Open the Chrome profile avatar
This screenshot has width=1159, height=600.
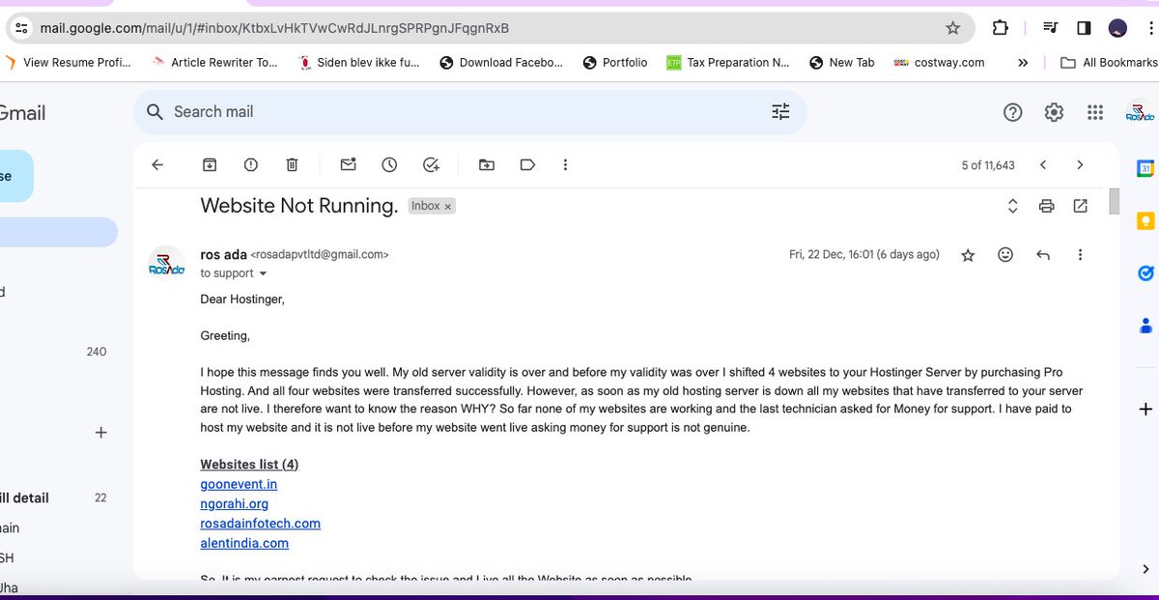(1117, 28)
